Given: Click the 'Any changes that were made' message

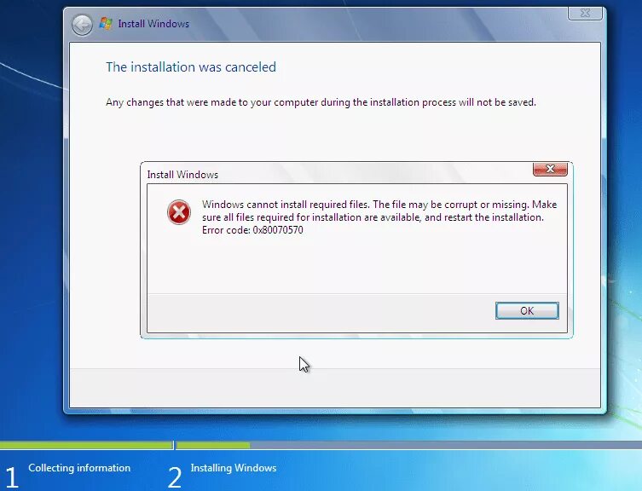Looking at the screenshot, I should (x=321, y=102).
